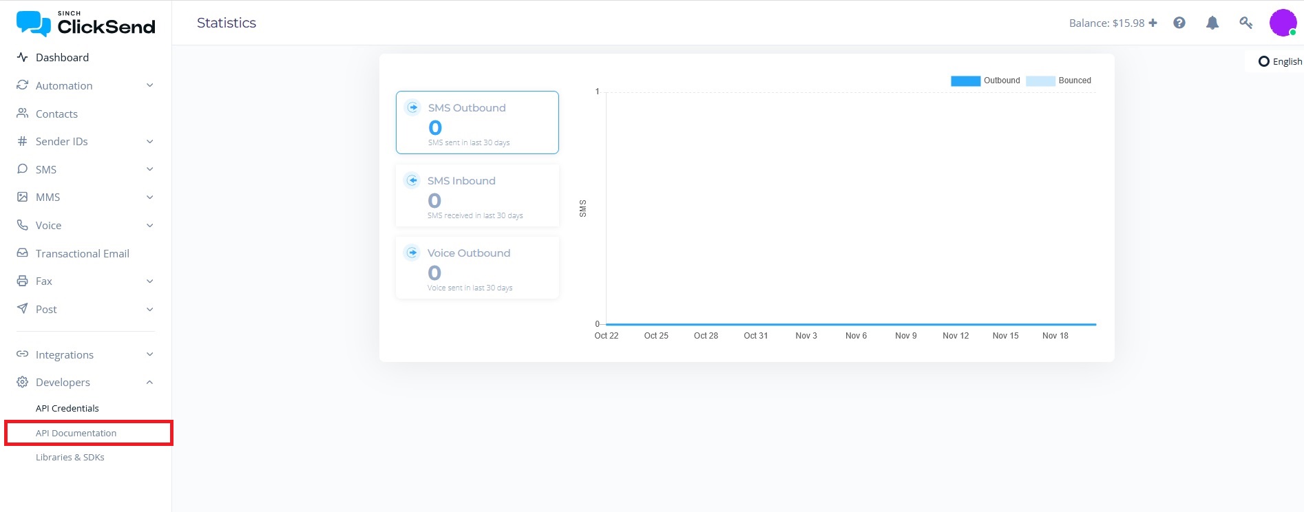Click the Developers gear icon
Image resolution: width=1304 pixels, height=512 pixels.
[22, 382]
